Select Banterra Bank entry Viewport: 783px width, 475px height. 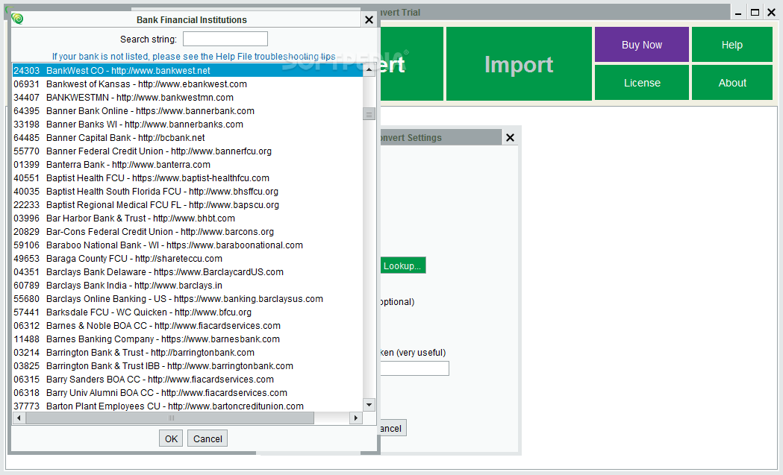point(188,165)
